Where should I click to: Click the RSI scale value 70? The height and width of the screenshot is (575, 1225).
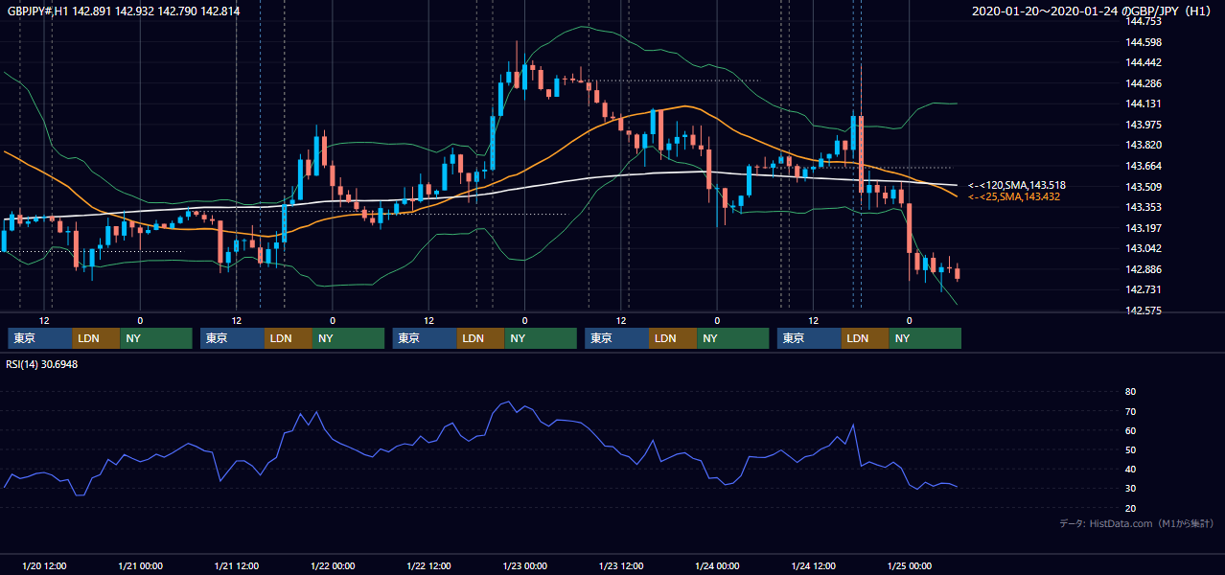[1130, 411]
